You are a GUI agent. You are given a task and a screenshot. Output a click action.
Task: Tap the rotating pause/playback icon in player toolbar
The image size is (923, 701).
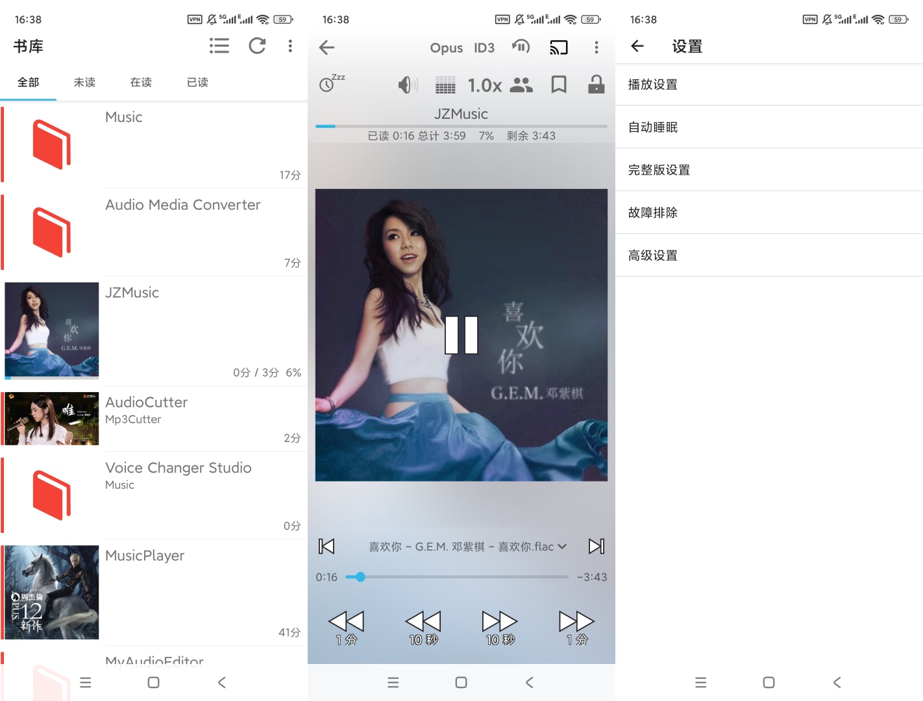click(x=521, y=47)
